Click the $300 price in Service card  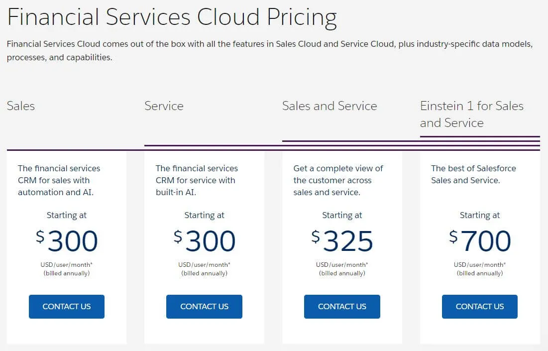click(x=204, y=241)
